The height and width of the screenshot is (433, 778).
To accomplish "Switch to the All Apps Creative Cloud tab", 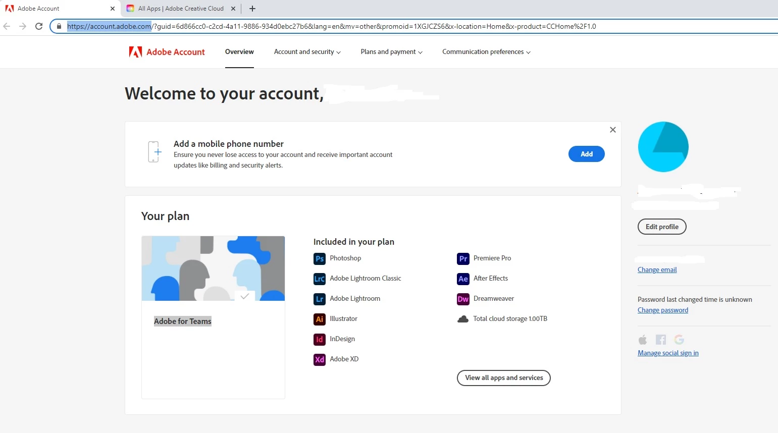I will [x=181, y=9].
